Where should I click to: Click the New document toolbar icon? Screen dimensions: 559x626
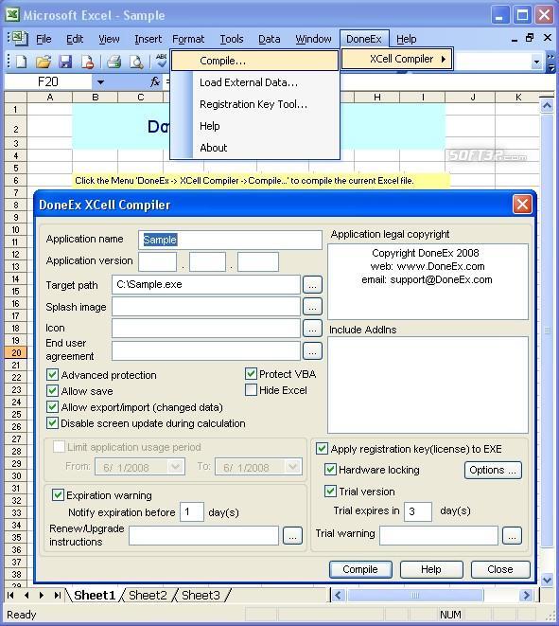[x=21, y=62]
